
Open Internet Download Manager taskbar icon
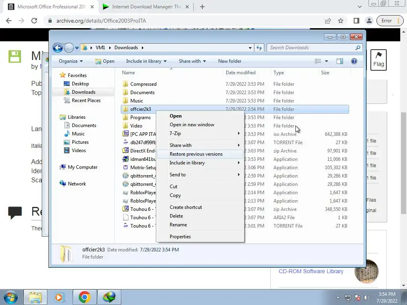click(109, 297)
